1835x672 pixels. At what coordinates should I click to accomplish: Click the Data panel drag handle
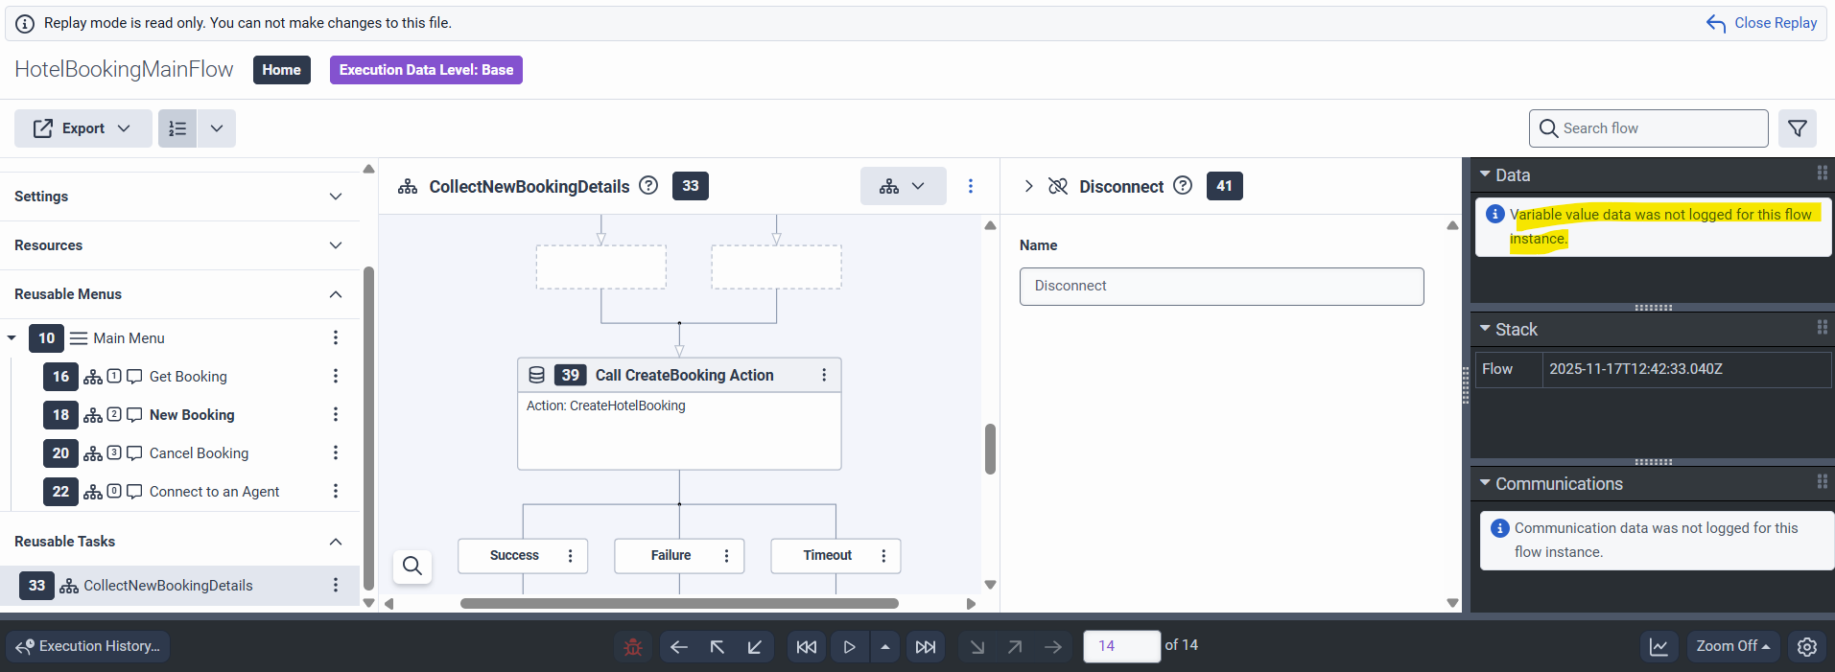click(x=1822, y=174)
